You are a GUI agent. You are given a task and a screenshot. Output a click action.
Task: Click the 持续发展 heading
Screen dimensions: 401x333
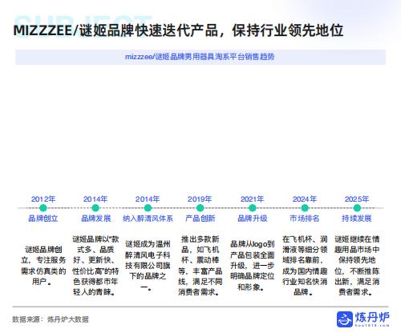point(357,219)
